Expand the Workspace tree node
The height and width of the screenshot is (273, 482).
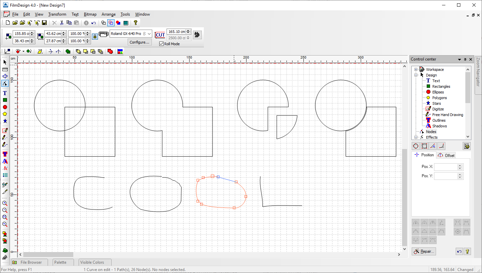click(416, 69)
